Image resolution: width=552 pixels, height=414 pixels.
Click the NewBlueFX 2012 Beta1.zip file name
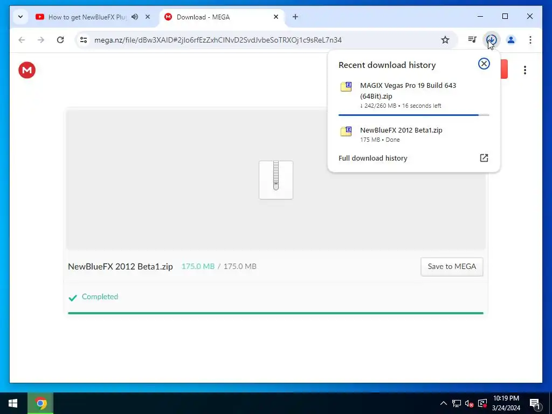tap(120, 266)
